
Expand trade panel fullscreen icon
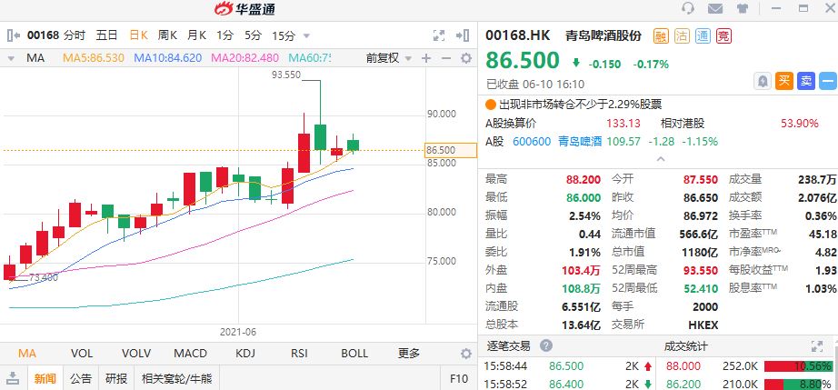click(817, 346)
